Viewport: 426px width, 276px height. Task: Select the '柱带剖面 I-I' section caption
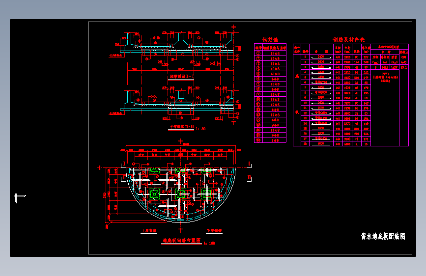(x=182, y=76)
